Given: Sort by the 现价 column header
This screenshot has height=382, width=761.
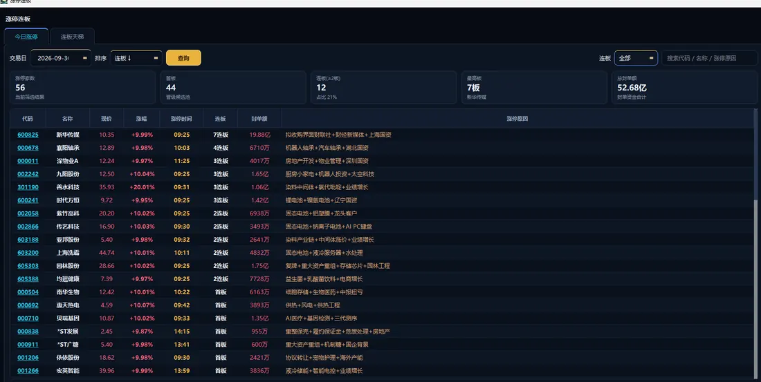Looking at the screenshot, I should [107, 119].
